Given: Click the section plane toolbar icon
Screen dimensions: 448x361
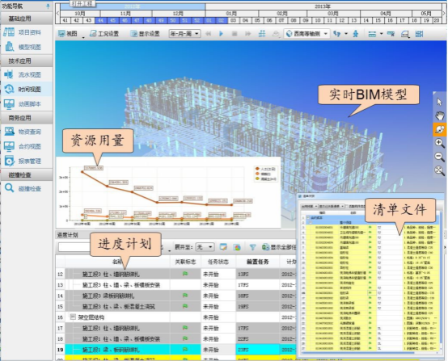Looking at the screenshot, I should (372, 34).
